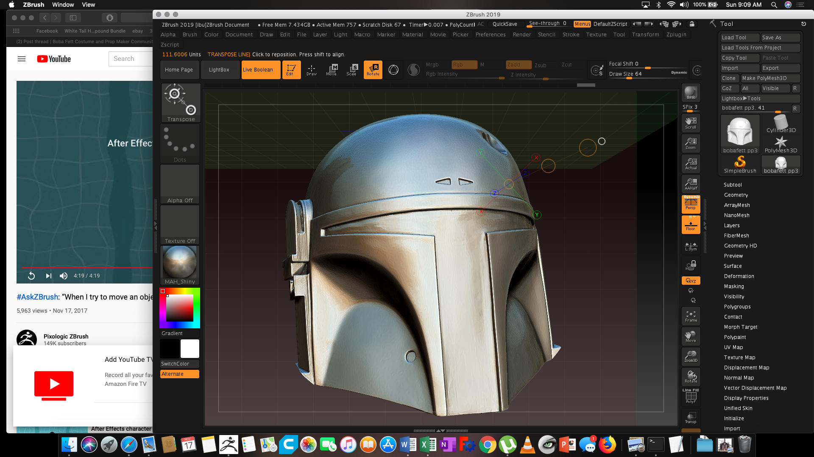This screenshot has width=814, height=457.
Task: Select the Draw mode icon
Action: (312, 70)
